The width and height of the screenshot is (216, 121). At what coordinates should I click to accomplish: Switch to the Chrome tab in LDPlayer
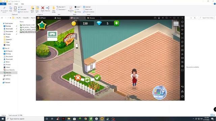point(91,18)
